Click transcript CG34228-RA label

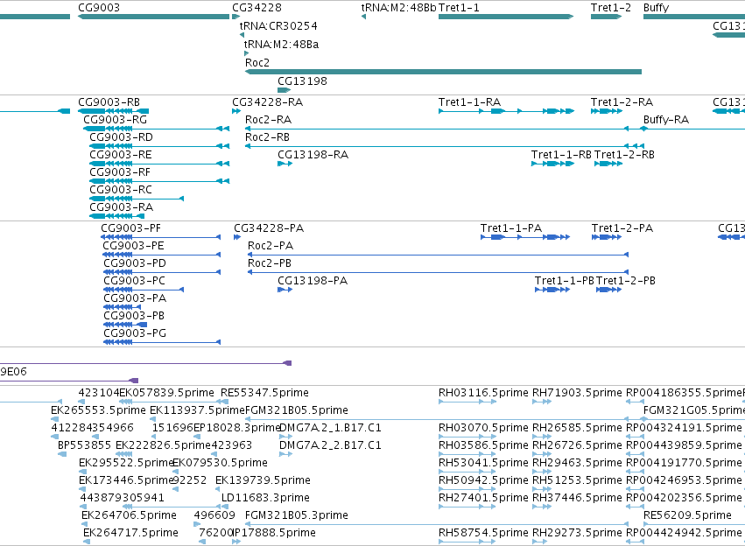tap(268, 102)
